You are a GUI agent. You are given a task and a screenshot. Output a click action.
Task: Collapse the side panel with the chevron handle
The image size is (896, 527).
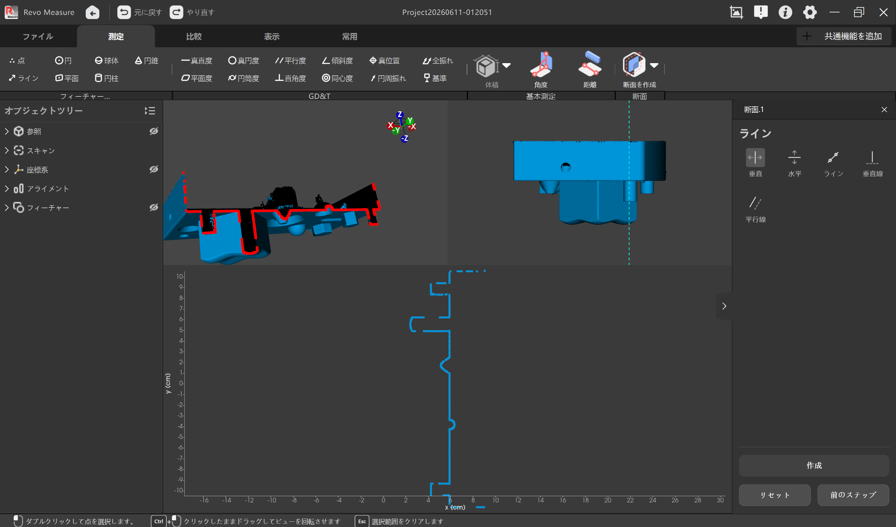pyautogui.click(x=724, y=306)
